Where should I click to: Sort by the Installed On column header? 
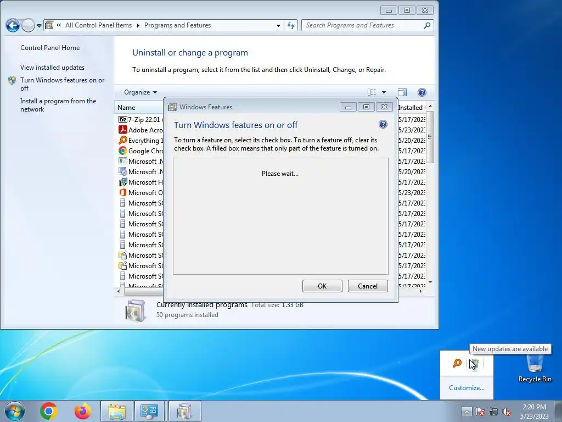pyautogui.click(x=412, y=107)
